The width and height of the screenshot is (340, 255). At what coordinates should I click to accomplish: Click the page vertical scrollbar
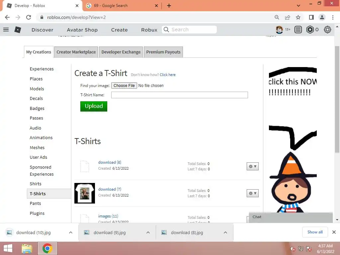pos(337,100)
